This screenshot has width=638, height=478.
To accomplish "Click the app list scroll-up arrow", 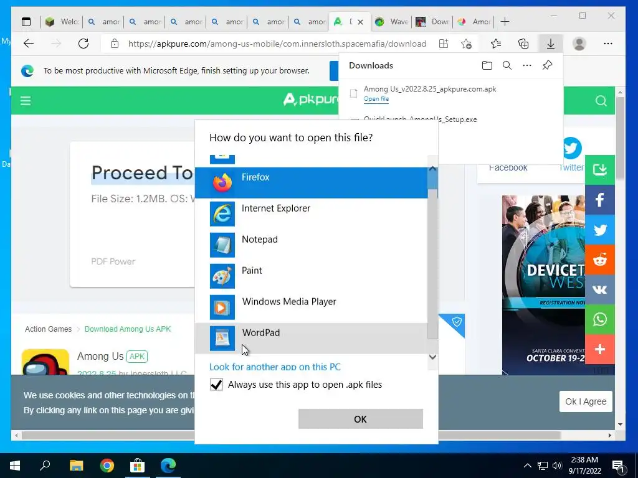I will [432, 168].
